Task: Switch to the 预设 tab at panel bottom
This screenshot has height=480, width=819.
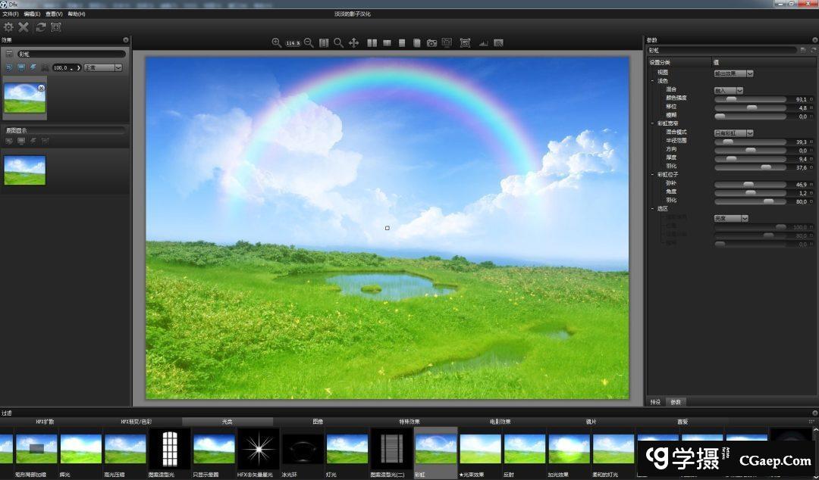Action: click(x=655, y=401)
